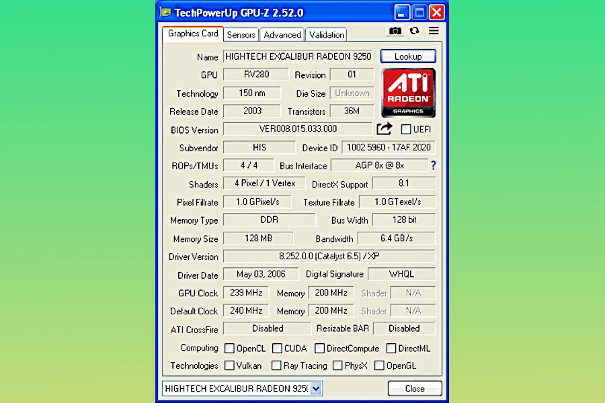605x403 pixels.
Task: Click the Bandwidth value 6.4 GB/s
Action: pos(397,238)
